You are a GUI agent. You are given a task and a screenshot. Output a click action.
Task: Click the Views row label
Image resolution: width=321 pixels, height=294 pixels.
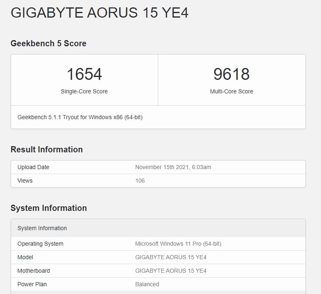(25, 181)
